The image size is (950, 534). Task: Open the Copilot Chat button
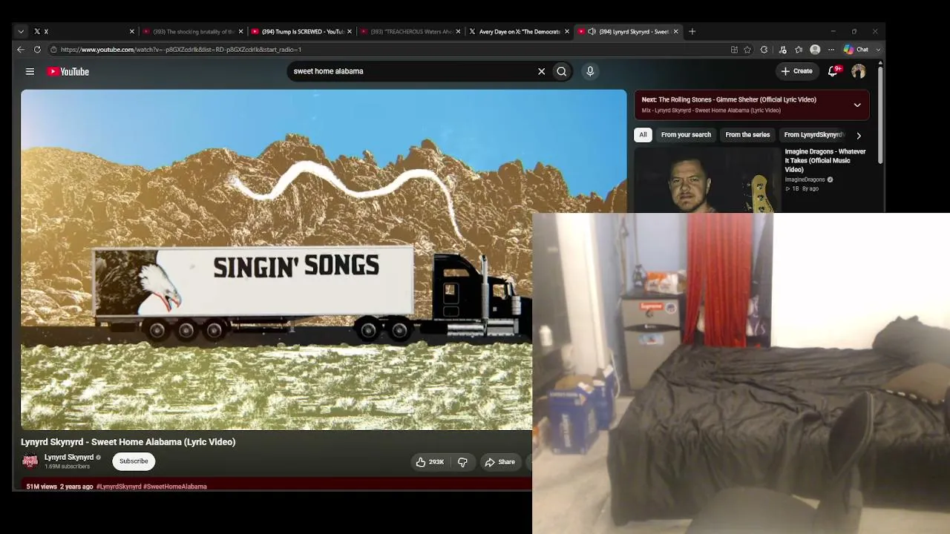[856, 50]
